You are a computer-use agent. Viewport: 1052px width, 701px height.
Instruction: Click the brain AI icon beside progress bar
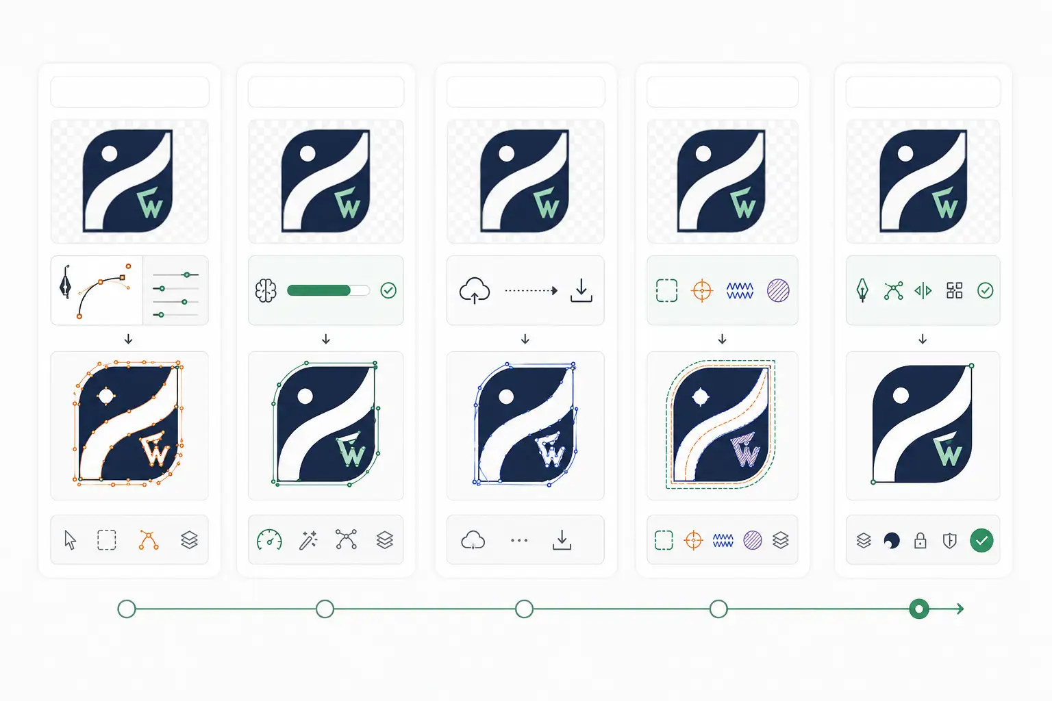266,291
